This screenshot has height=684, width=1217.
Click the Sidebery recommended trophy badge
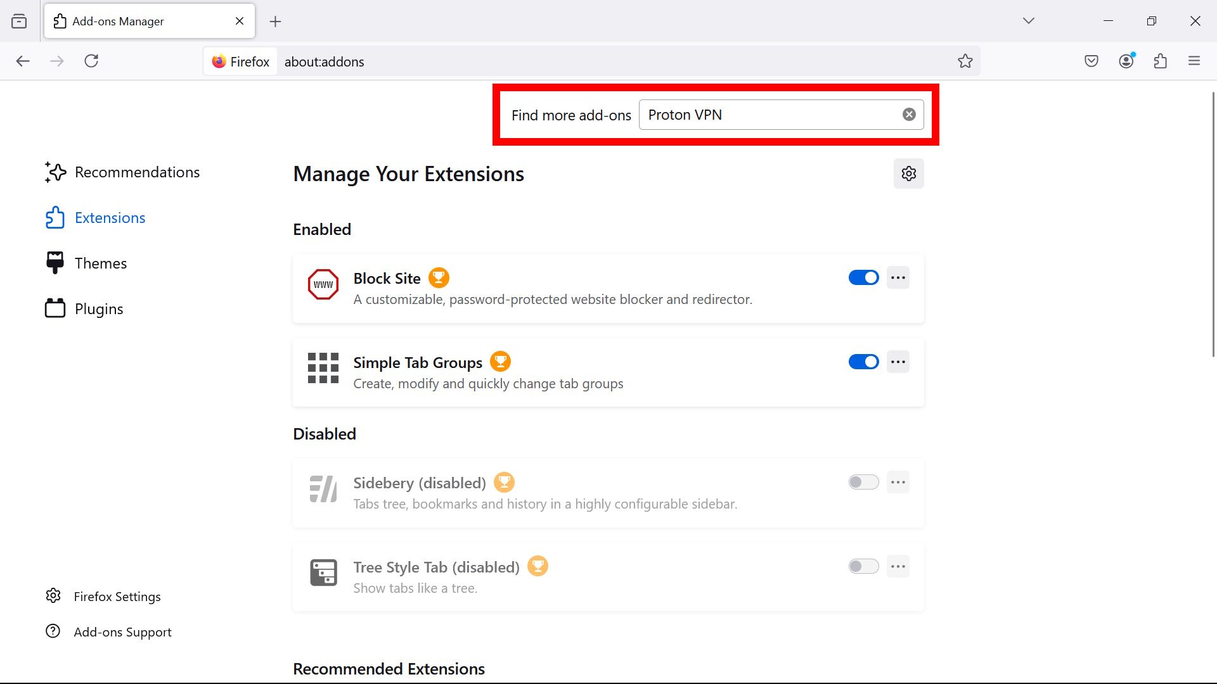[x=504, y=482]
